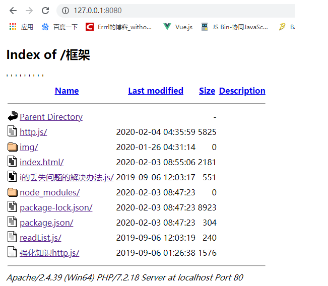Go back to the previous page

[13, 11]
